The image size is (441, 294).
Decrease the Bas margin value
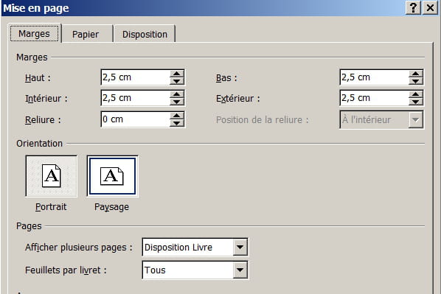click(x=416, y=81)
